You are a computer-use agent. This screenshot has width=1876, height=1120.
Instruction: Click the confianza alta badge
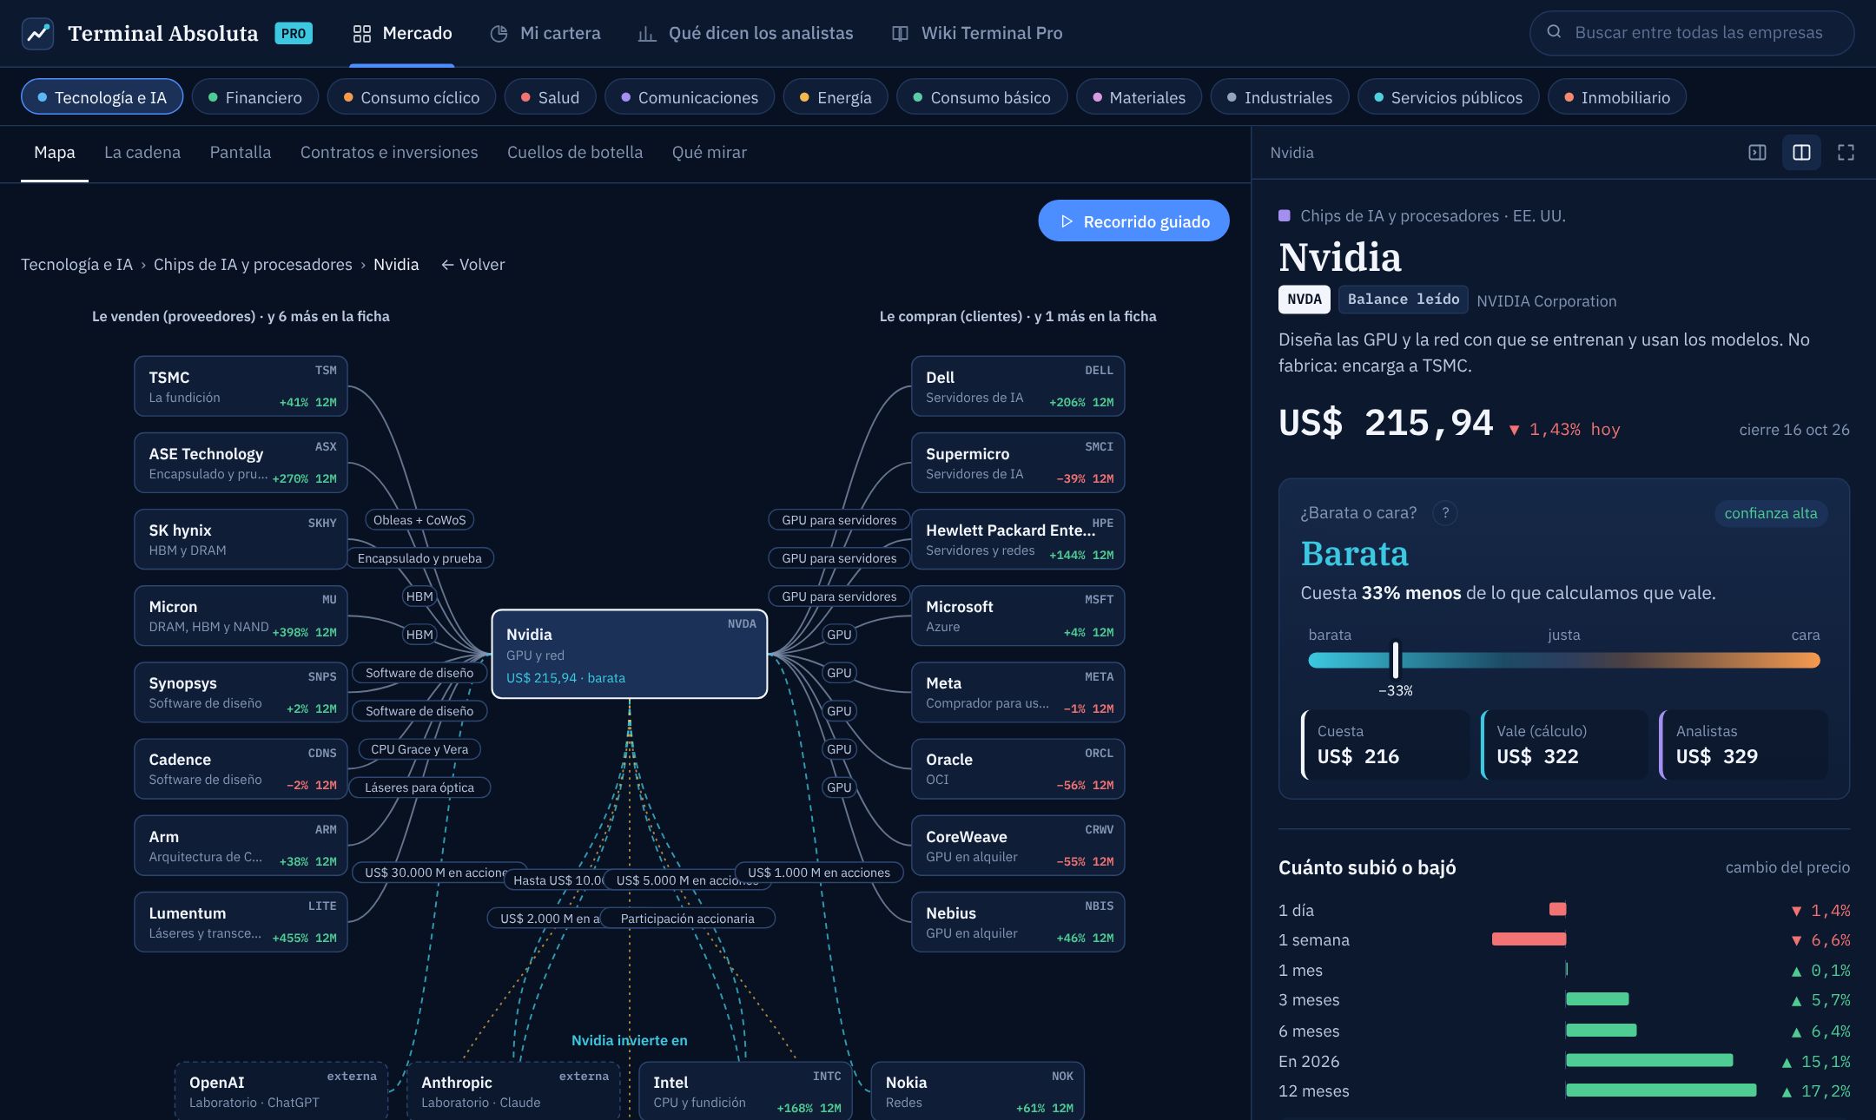[1770, 513]
